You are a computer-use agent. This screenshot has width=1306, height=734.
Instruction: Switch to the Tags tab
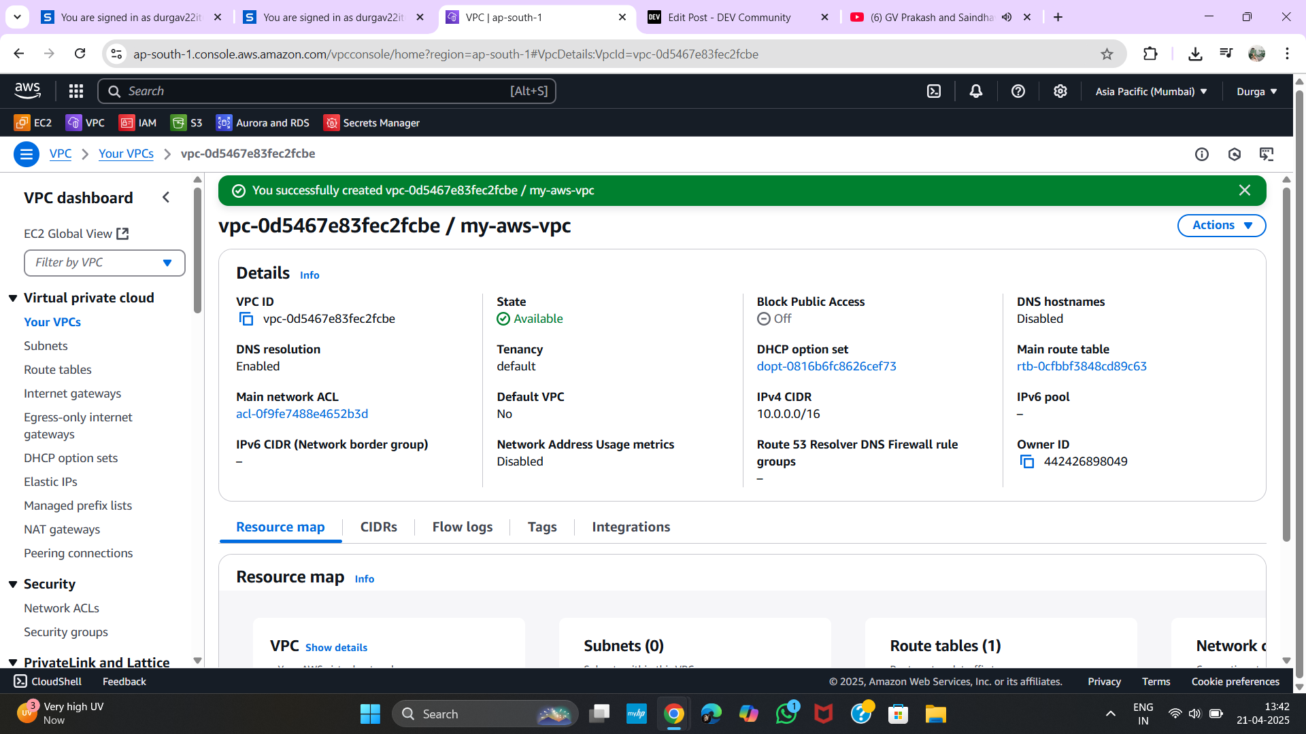pyautogui.click(x=542, y=527)
